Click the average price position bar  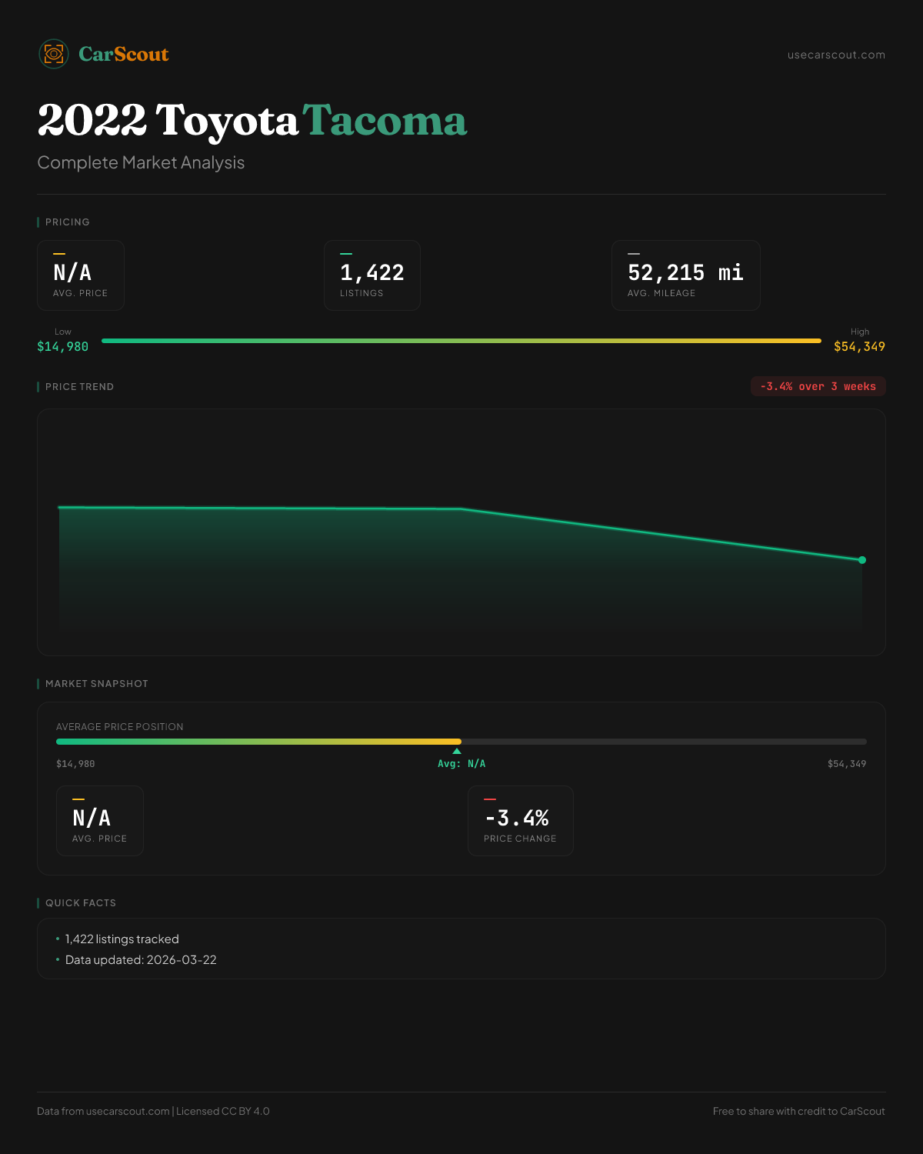click(x=461, y=742)
